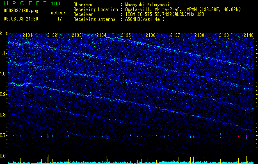Click the date stamp 05.03.03 21:30
Viewport: 258px width, 164px height.
pos(21,19)
